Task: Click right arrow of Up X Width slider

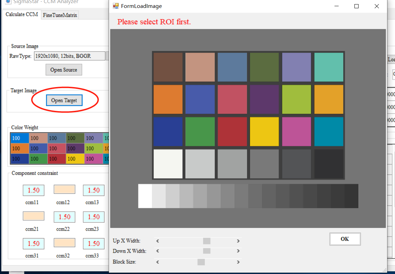Action: pos(238,241)
